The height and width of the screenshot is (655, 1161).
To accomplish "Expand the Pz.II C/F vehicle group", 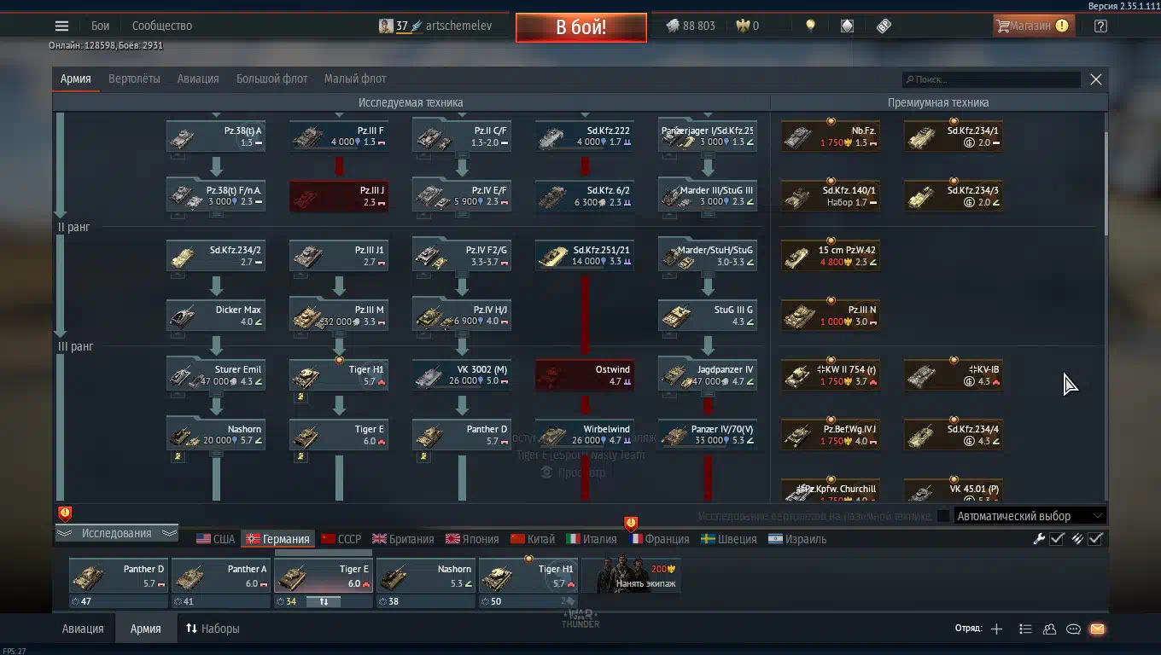I will [462, 136].
